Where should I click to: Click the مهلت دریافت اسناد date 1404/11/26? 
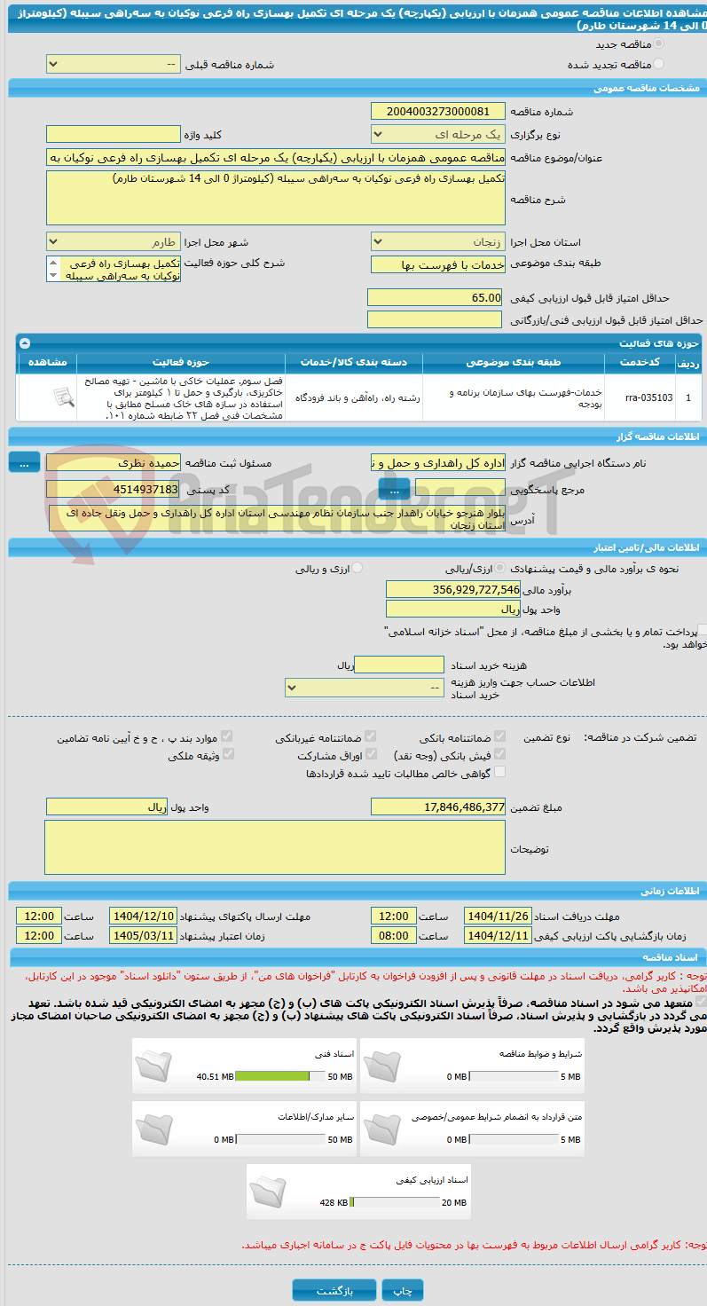pos(499,917)
